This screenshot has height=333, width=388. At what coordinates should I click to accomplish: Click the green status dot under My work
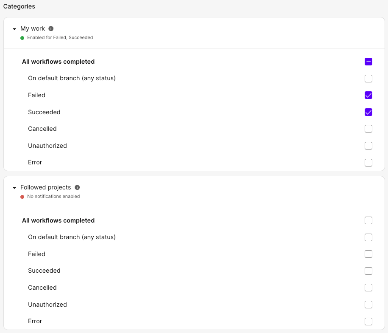coord(22,38)
